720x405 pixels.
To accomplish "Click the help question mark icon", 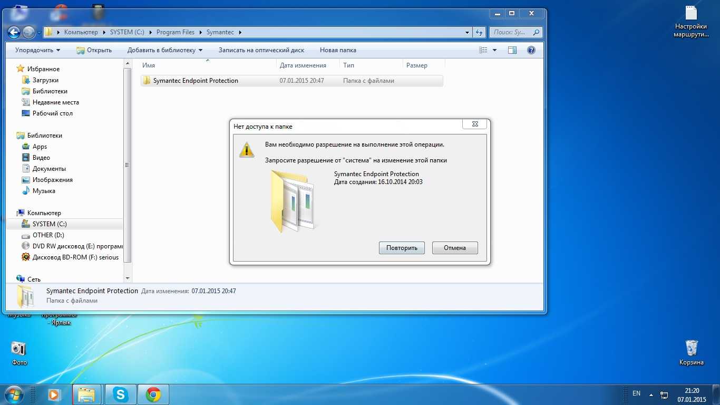I will 531,50.
